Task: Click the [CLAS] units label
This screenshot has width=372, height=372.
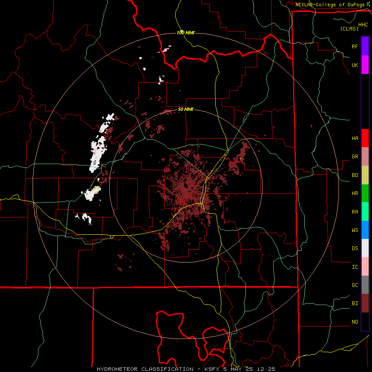Action: [x=349, y=29]
